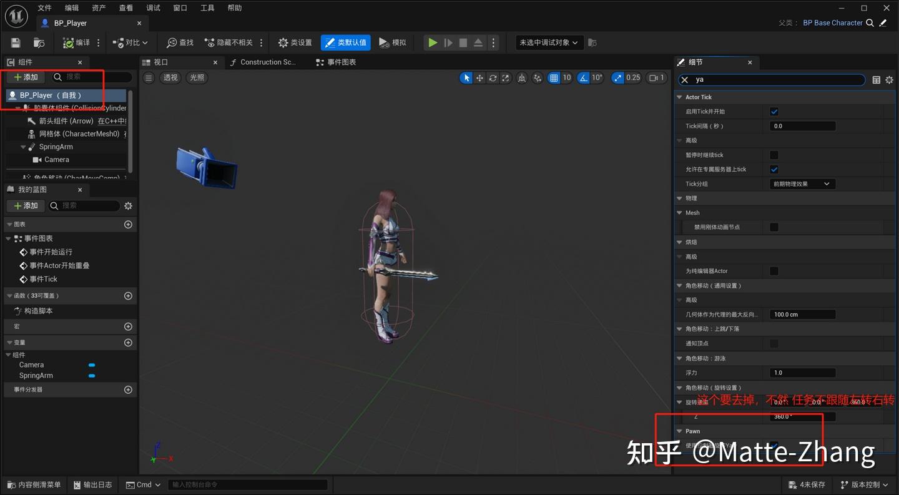Open the Details panel settings gear
899x495 pixels.
pyautogui.click(x=890, y=80)
